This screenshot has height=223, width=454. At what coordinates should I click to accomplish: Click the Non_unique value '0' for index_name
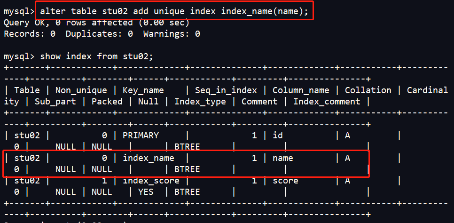[104, 158]
